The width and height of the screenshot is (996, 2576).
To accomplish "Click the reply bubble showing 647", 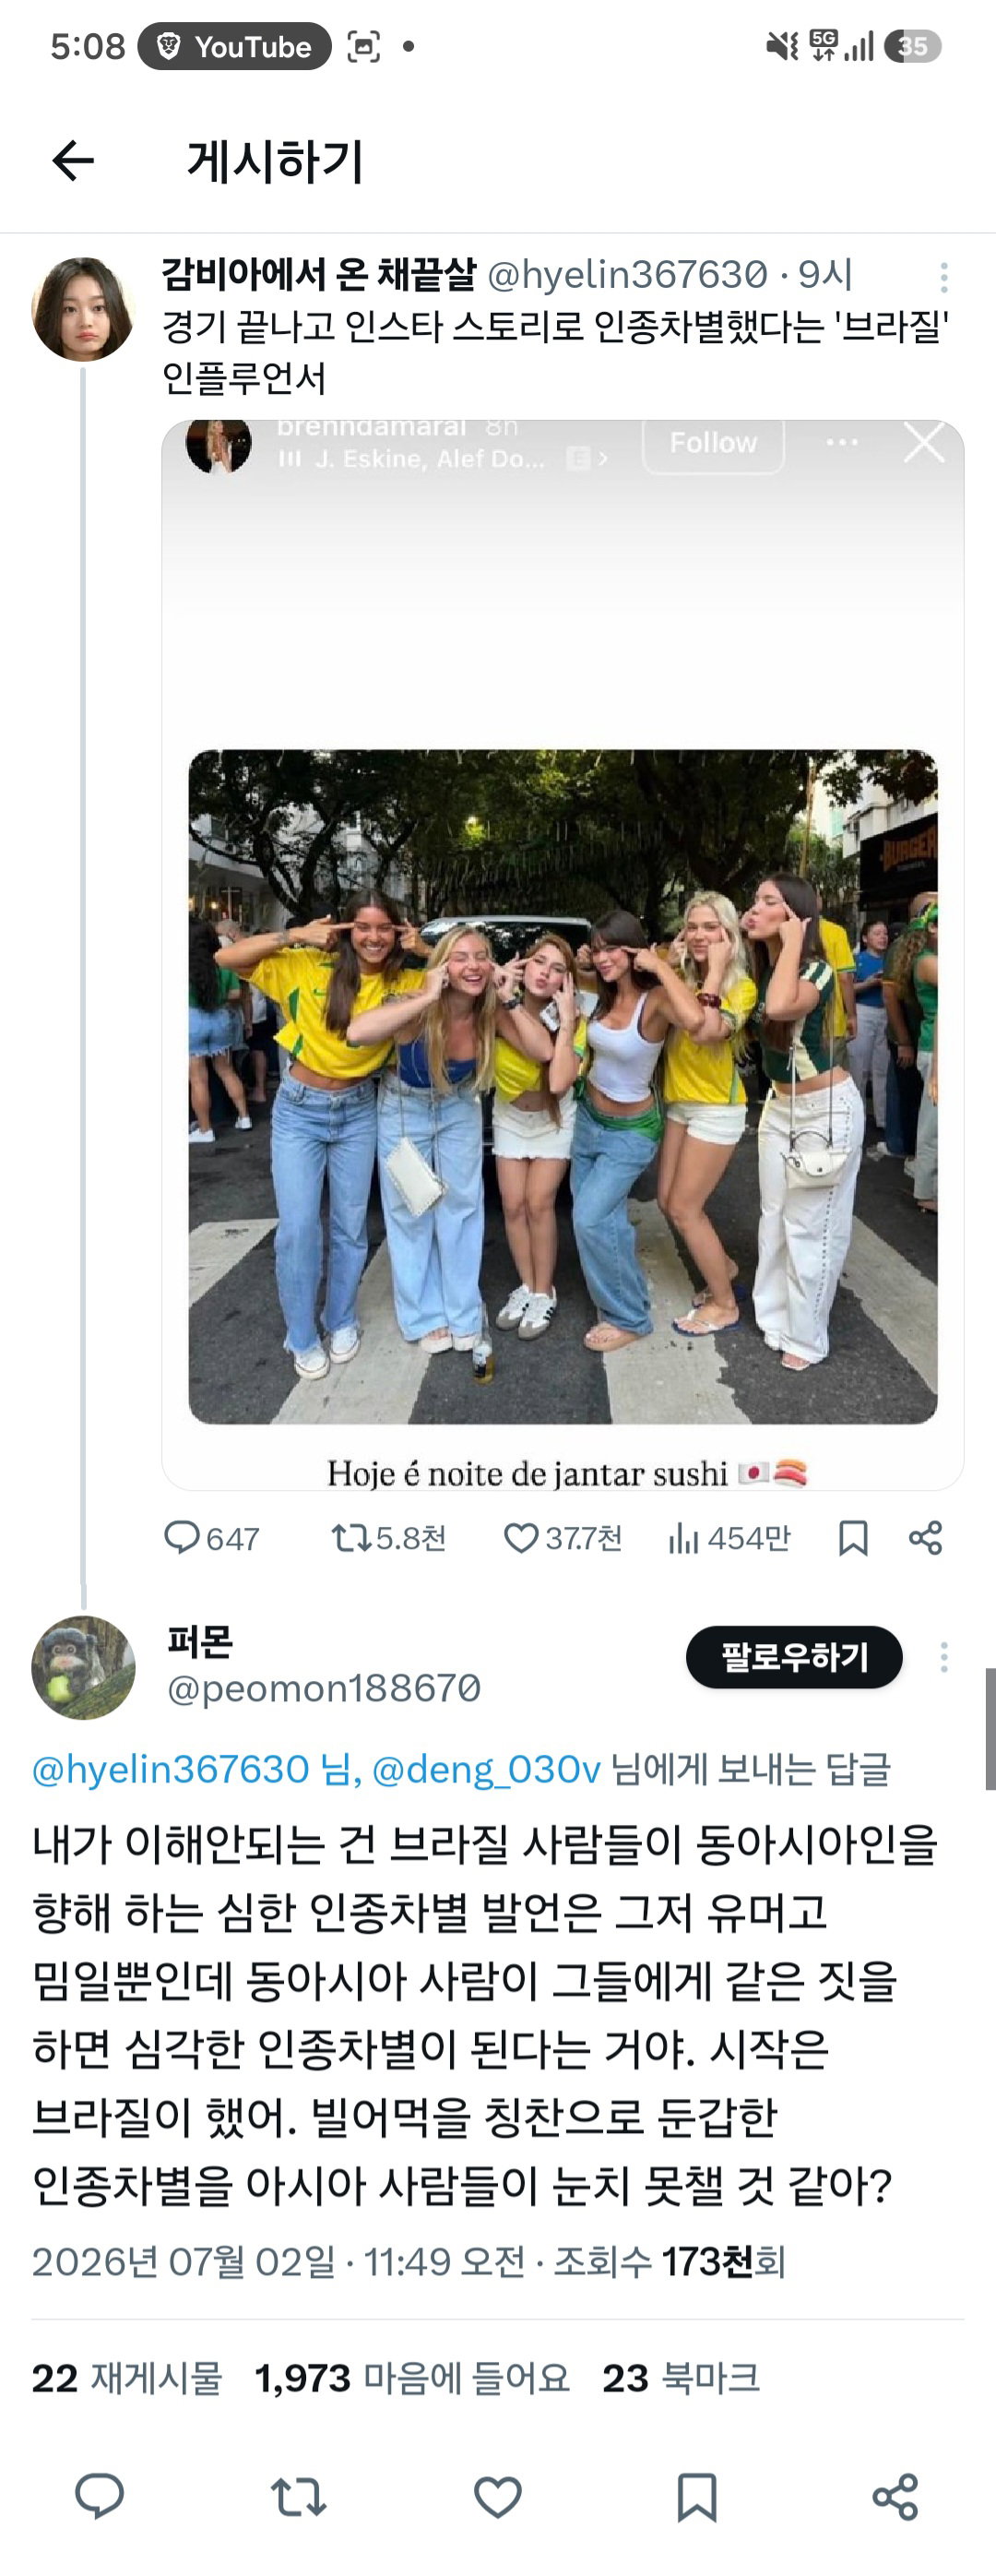I will point(211,1538).
